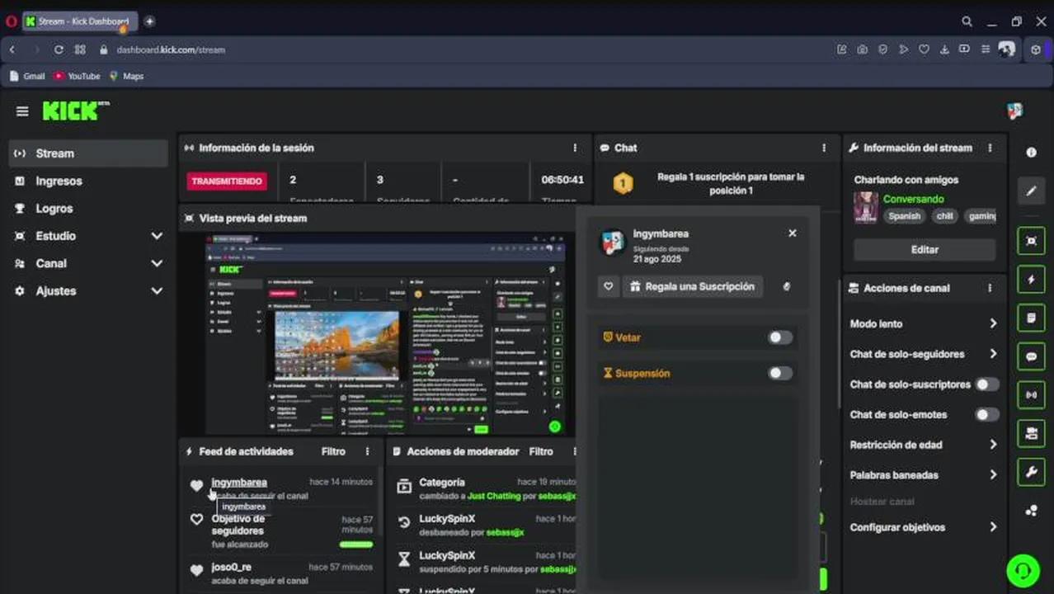Click the dashboard.kick.com address bar

171,49
